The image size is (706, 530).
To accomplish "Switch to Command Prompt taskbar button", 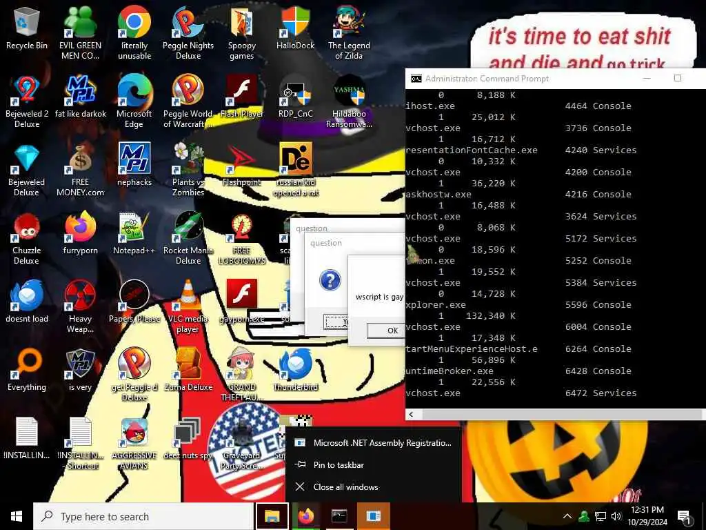I will [339, 516].
